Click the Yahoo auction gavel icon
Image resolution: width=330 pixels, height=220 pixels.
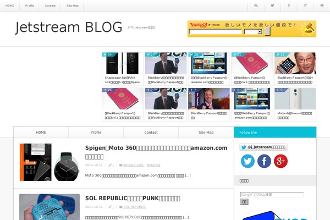[x=307, y=29]
